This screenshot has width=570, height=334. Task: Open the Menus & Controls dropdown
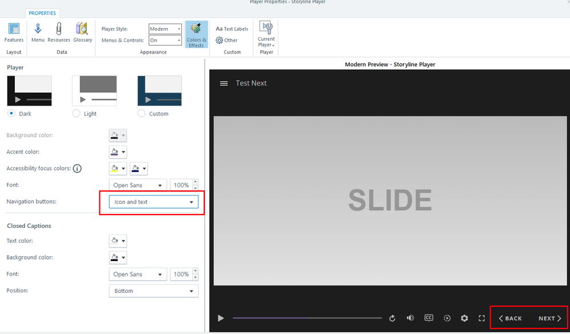(x=165, y=40)
